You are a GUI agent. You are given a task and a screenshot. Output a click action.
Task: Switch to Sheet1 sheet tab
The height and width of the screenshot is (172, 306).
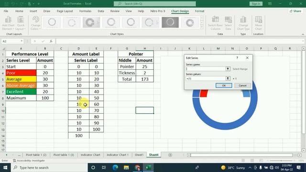[139, 155]
